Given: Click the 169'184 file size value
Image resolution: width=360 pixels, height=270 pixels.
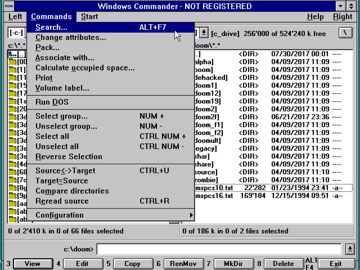Looking at the screenshot, I should pyautogui.click(x=253, y=196).
